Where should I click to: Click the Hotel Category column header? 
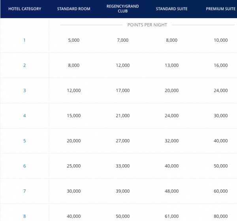[24, 9]
